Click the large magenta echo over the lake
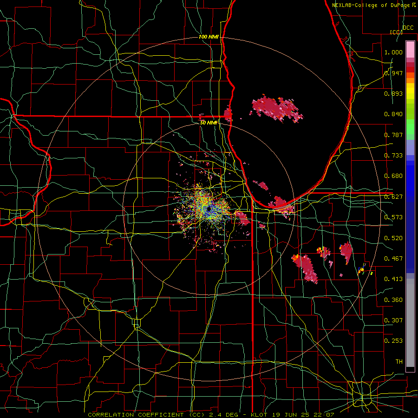Screen dimensions: 418x418 277,109
